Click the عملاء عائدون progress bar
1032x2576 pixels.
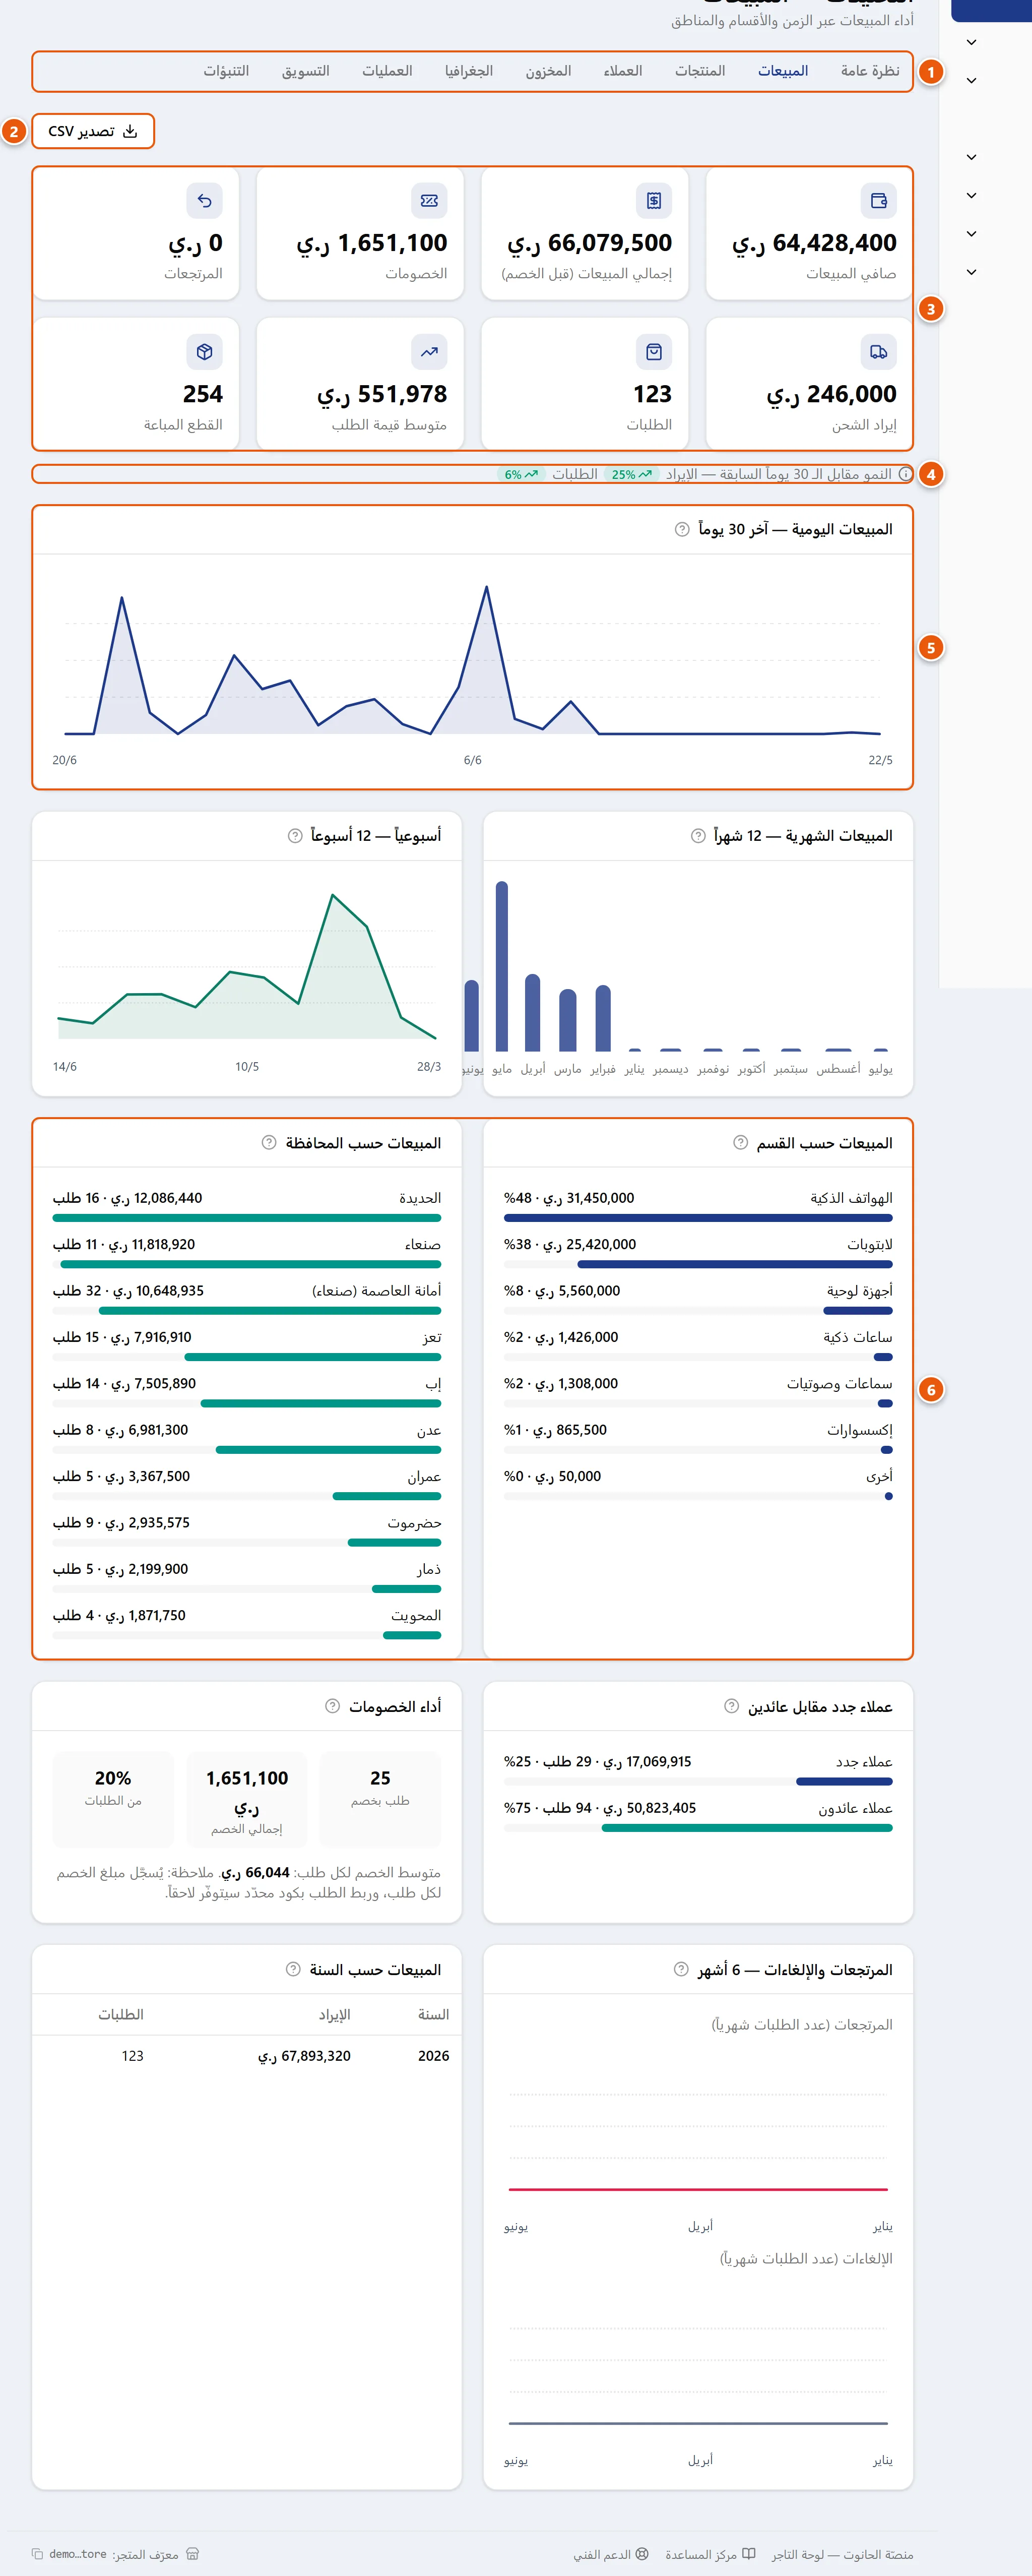click(x=698, y=1828)
